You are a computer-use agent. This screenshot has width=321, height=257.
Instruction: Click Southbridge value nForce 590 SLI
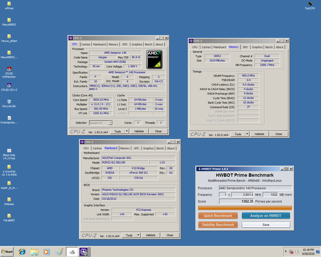coord(138,173)
